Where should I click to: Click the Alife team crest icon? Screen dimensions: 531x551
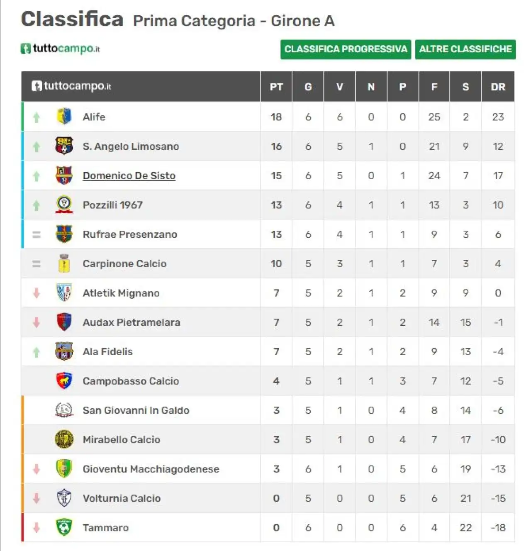64,117
